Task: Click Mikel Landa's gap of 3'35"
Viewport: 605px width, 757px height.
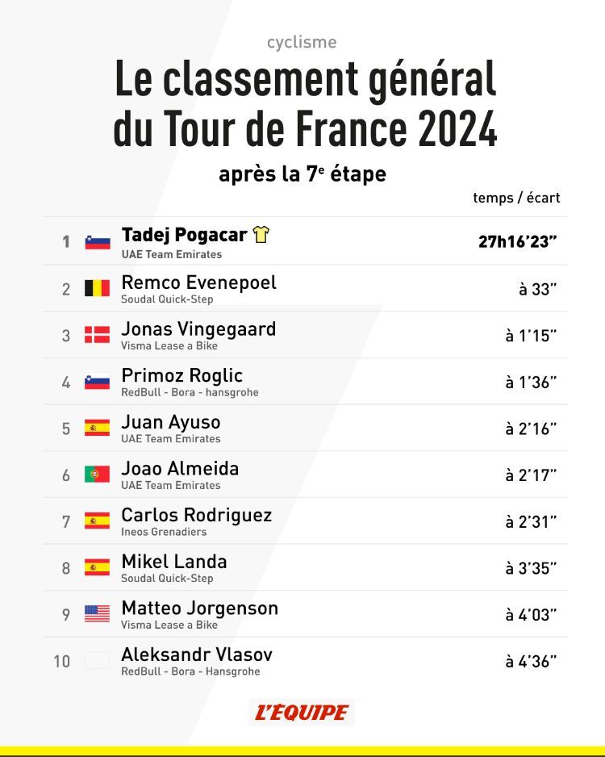Action: pyautogui.click(x=531, y=568)
